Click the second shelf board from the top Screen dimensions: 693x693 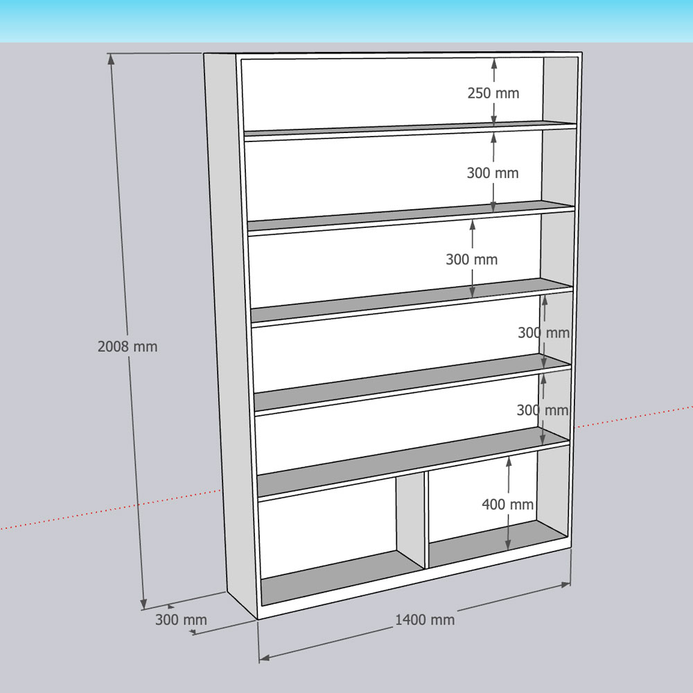click(x=409, y=213)
